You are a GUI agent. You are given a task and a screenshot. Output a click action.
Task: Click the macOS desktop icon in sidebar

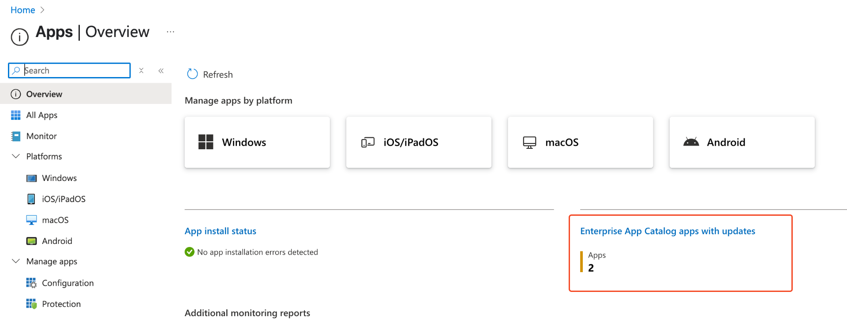[x=31, y=220]
